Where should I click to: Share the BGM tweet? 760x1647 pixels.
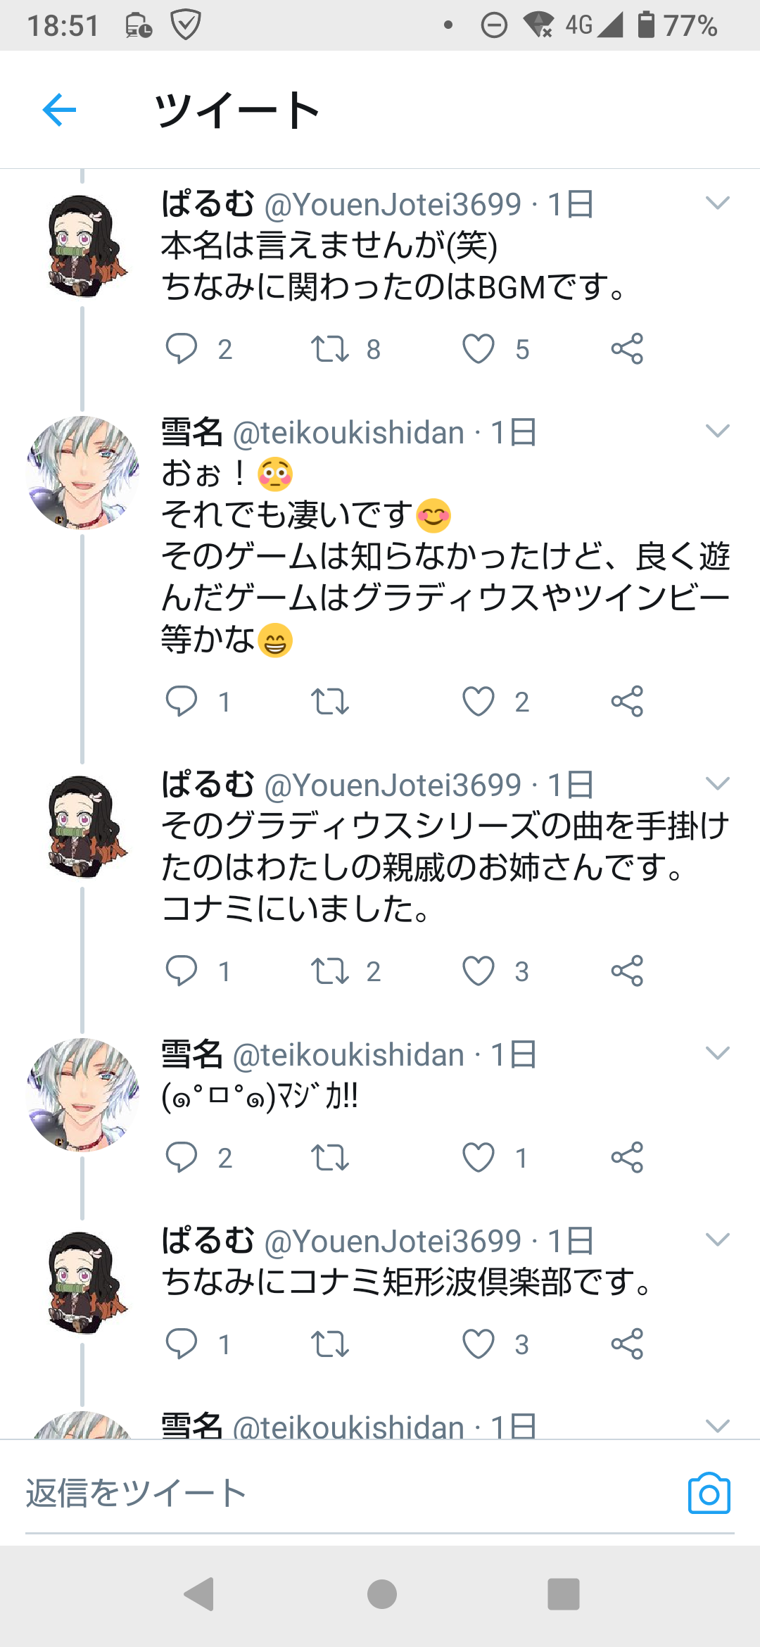627,348
